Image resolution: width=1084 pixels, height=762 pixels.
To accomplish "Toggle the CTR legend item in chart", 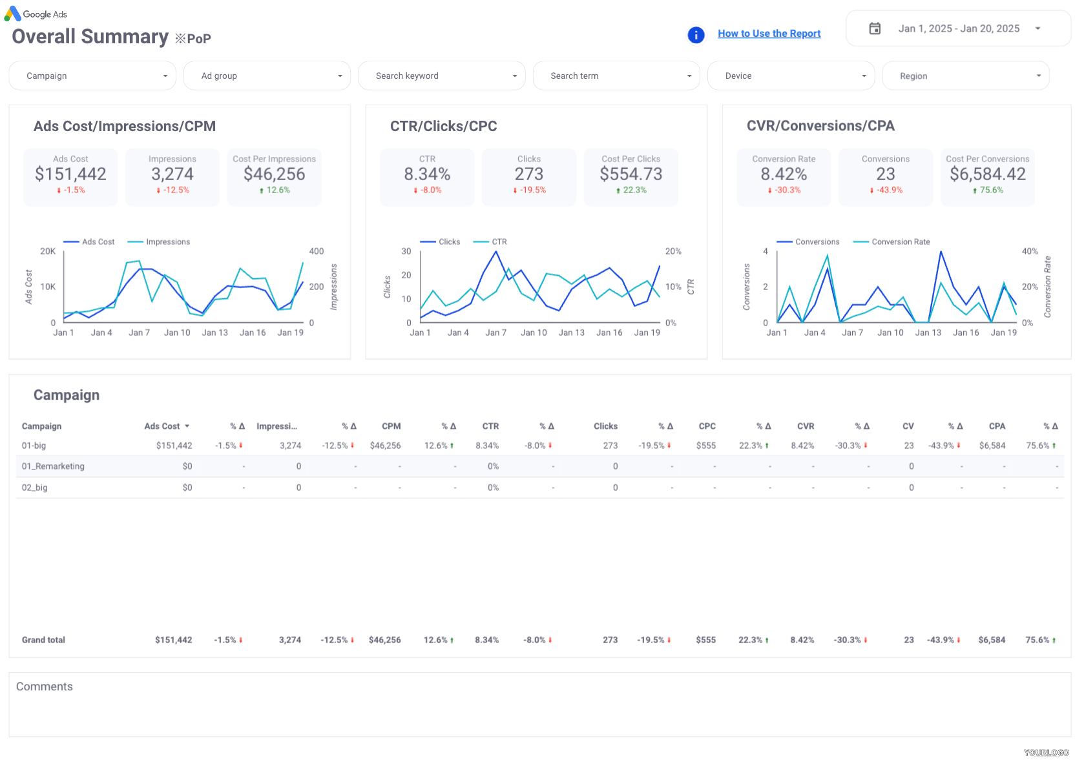I will [490, 242].
